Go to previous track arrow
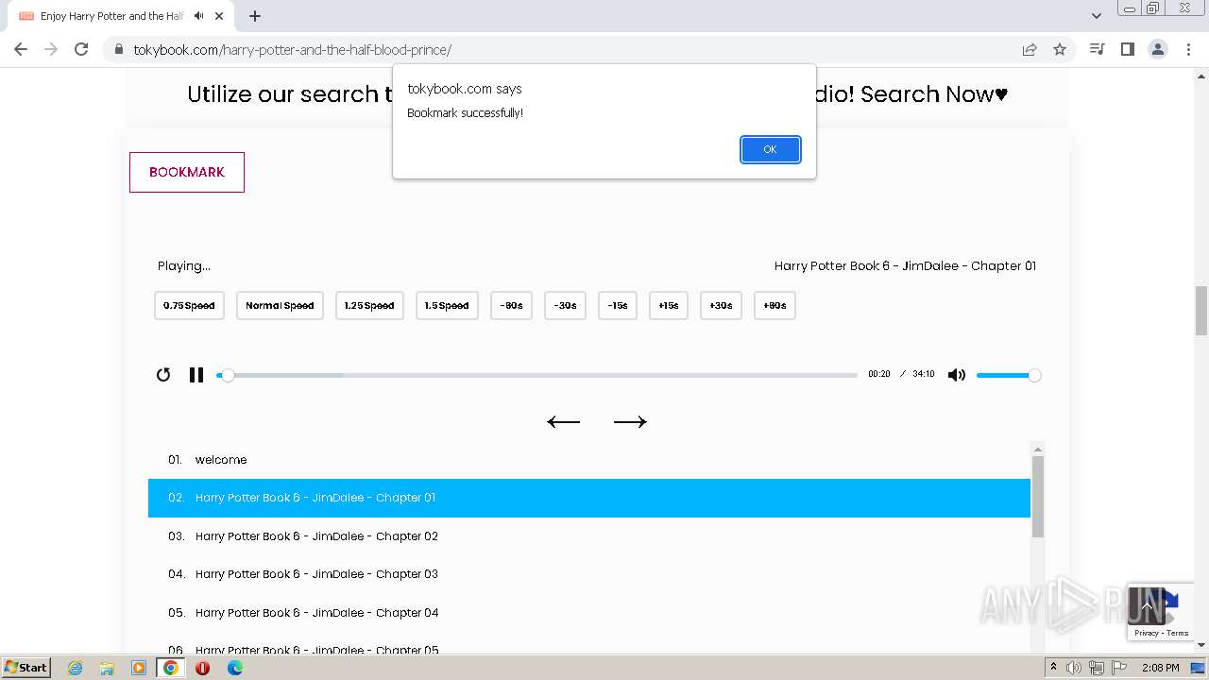 click(x=563, y=421)
